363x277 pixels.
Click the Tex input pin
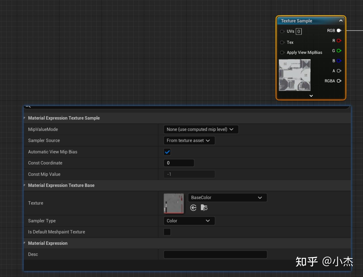282,42
